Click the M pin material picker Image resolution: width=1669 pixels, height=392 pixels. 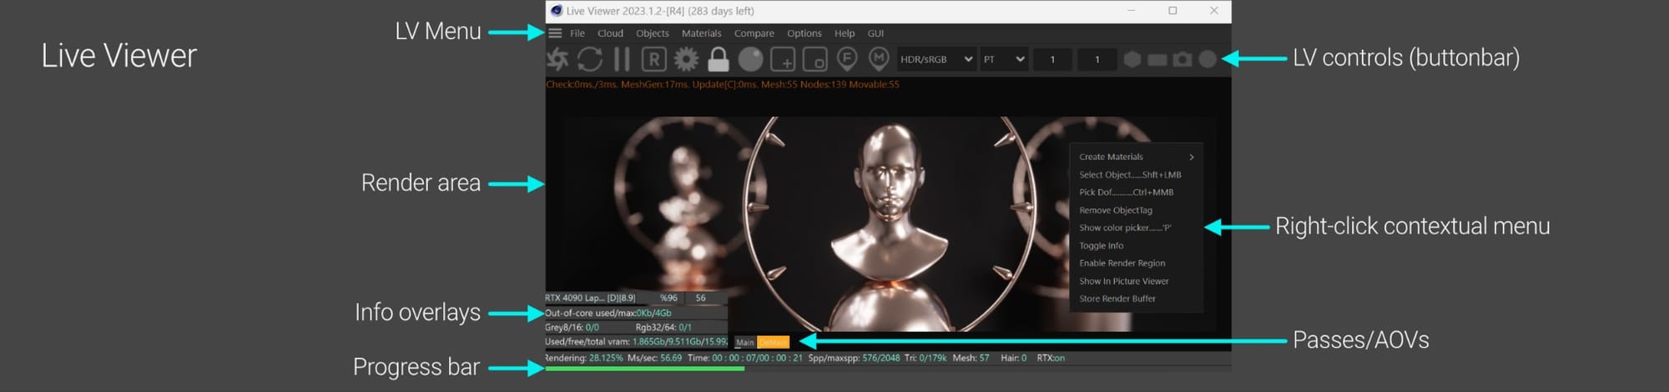coord(879,59)
